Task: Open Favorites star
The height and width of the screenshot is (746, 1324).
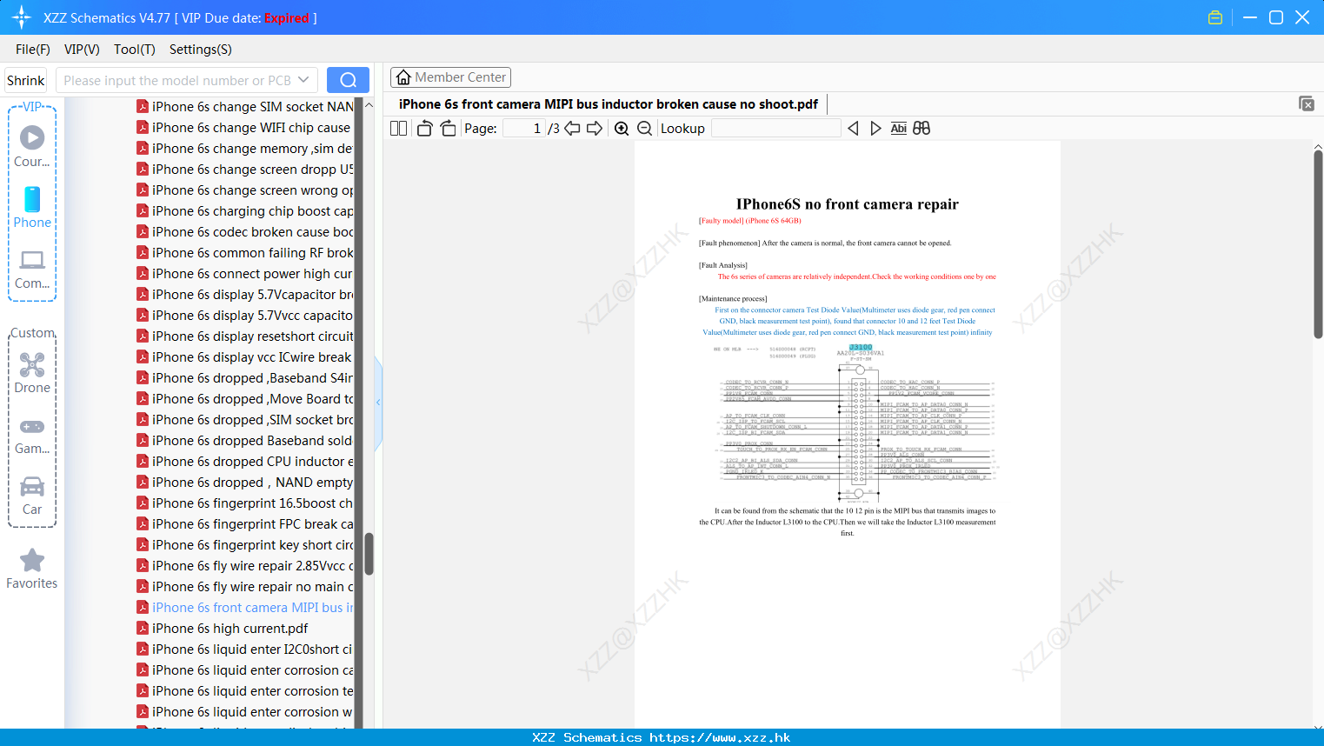Action: click(32, 569)
